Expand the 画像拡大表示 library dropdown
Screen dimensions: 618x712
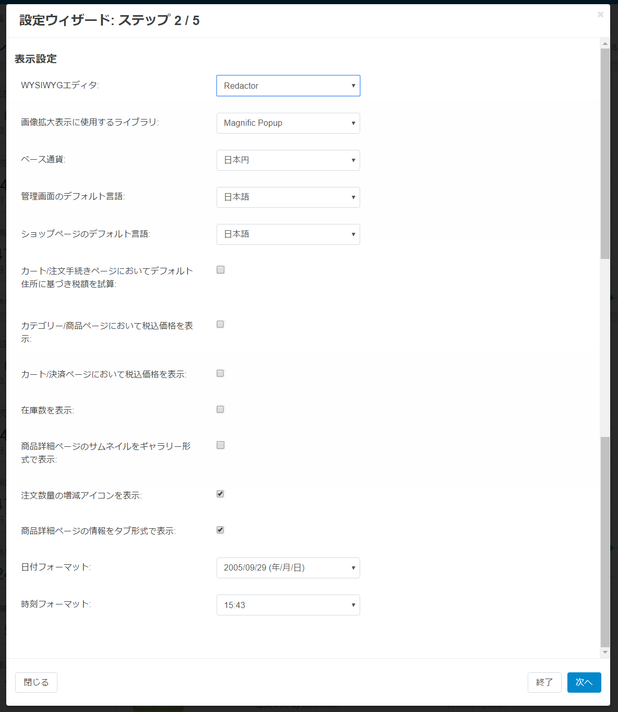point(288,123)
